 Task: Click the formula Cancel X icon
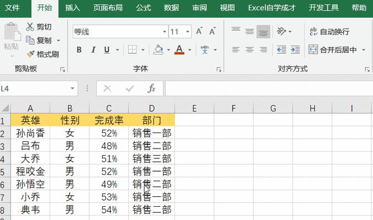point(107,89)
